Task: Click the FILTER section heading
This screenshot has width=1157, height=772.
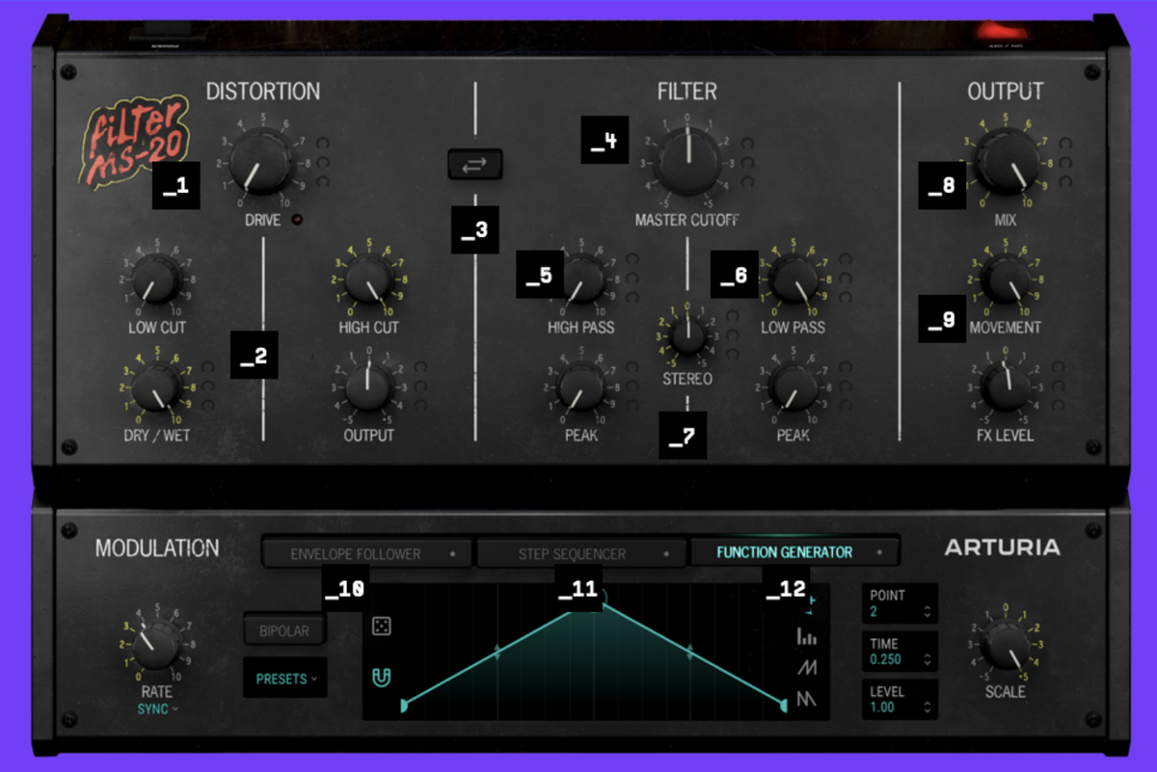Action: pyautogui.click(x=687, y=92)
